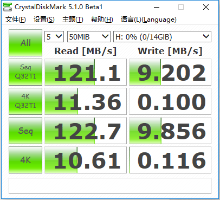
Task: Open the test count dropdown showing 5
Action: pos(54,37)
